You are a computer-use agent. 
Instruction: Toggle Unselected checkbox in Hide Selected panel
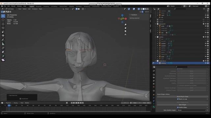point(20,99)
